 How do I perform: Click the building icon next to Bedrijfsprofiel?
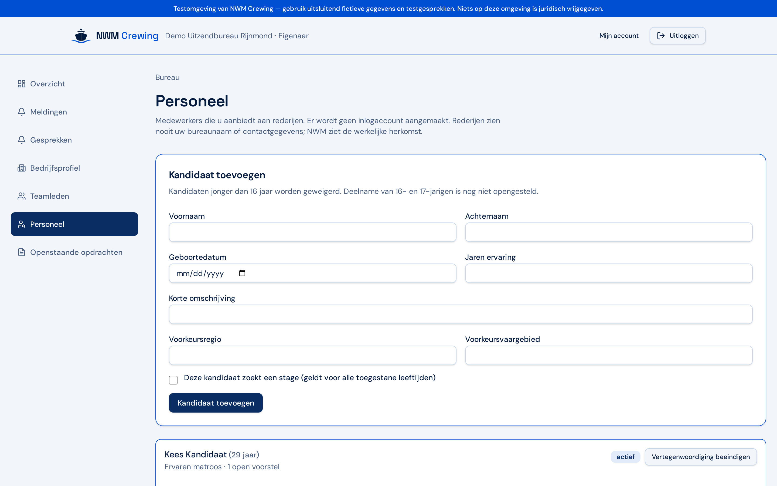coord(22,168)
